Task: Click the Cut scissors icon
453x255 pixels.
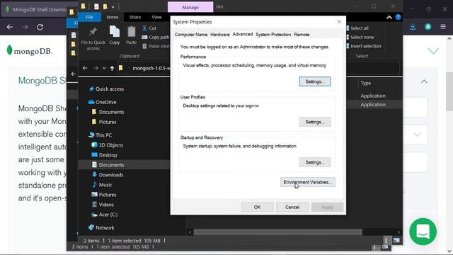Action: tap(144, 28)
